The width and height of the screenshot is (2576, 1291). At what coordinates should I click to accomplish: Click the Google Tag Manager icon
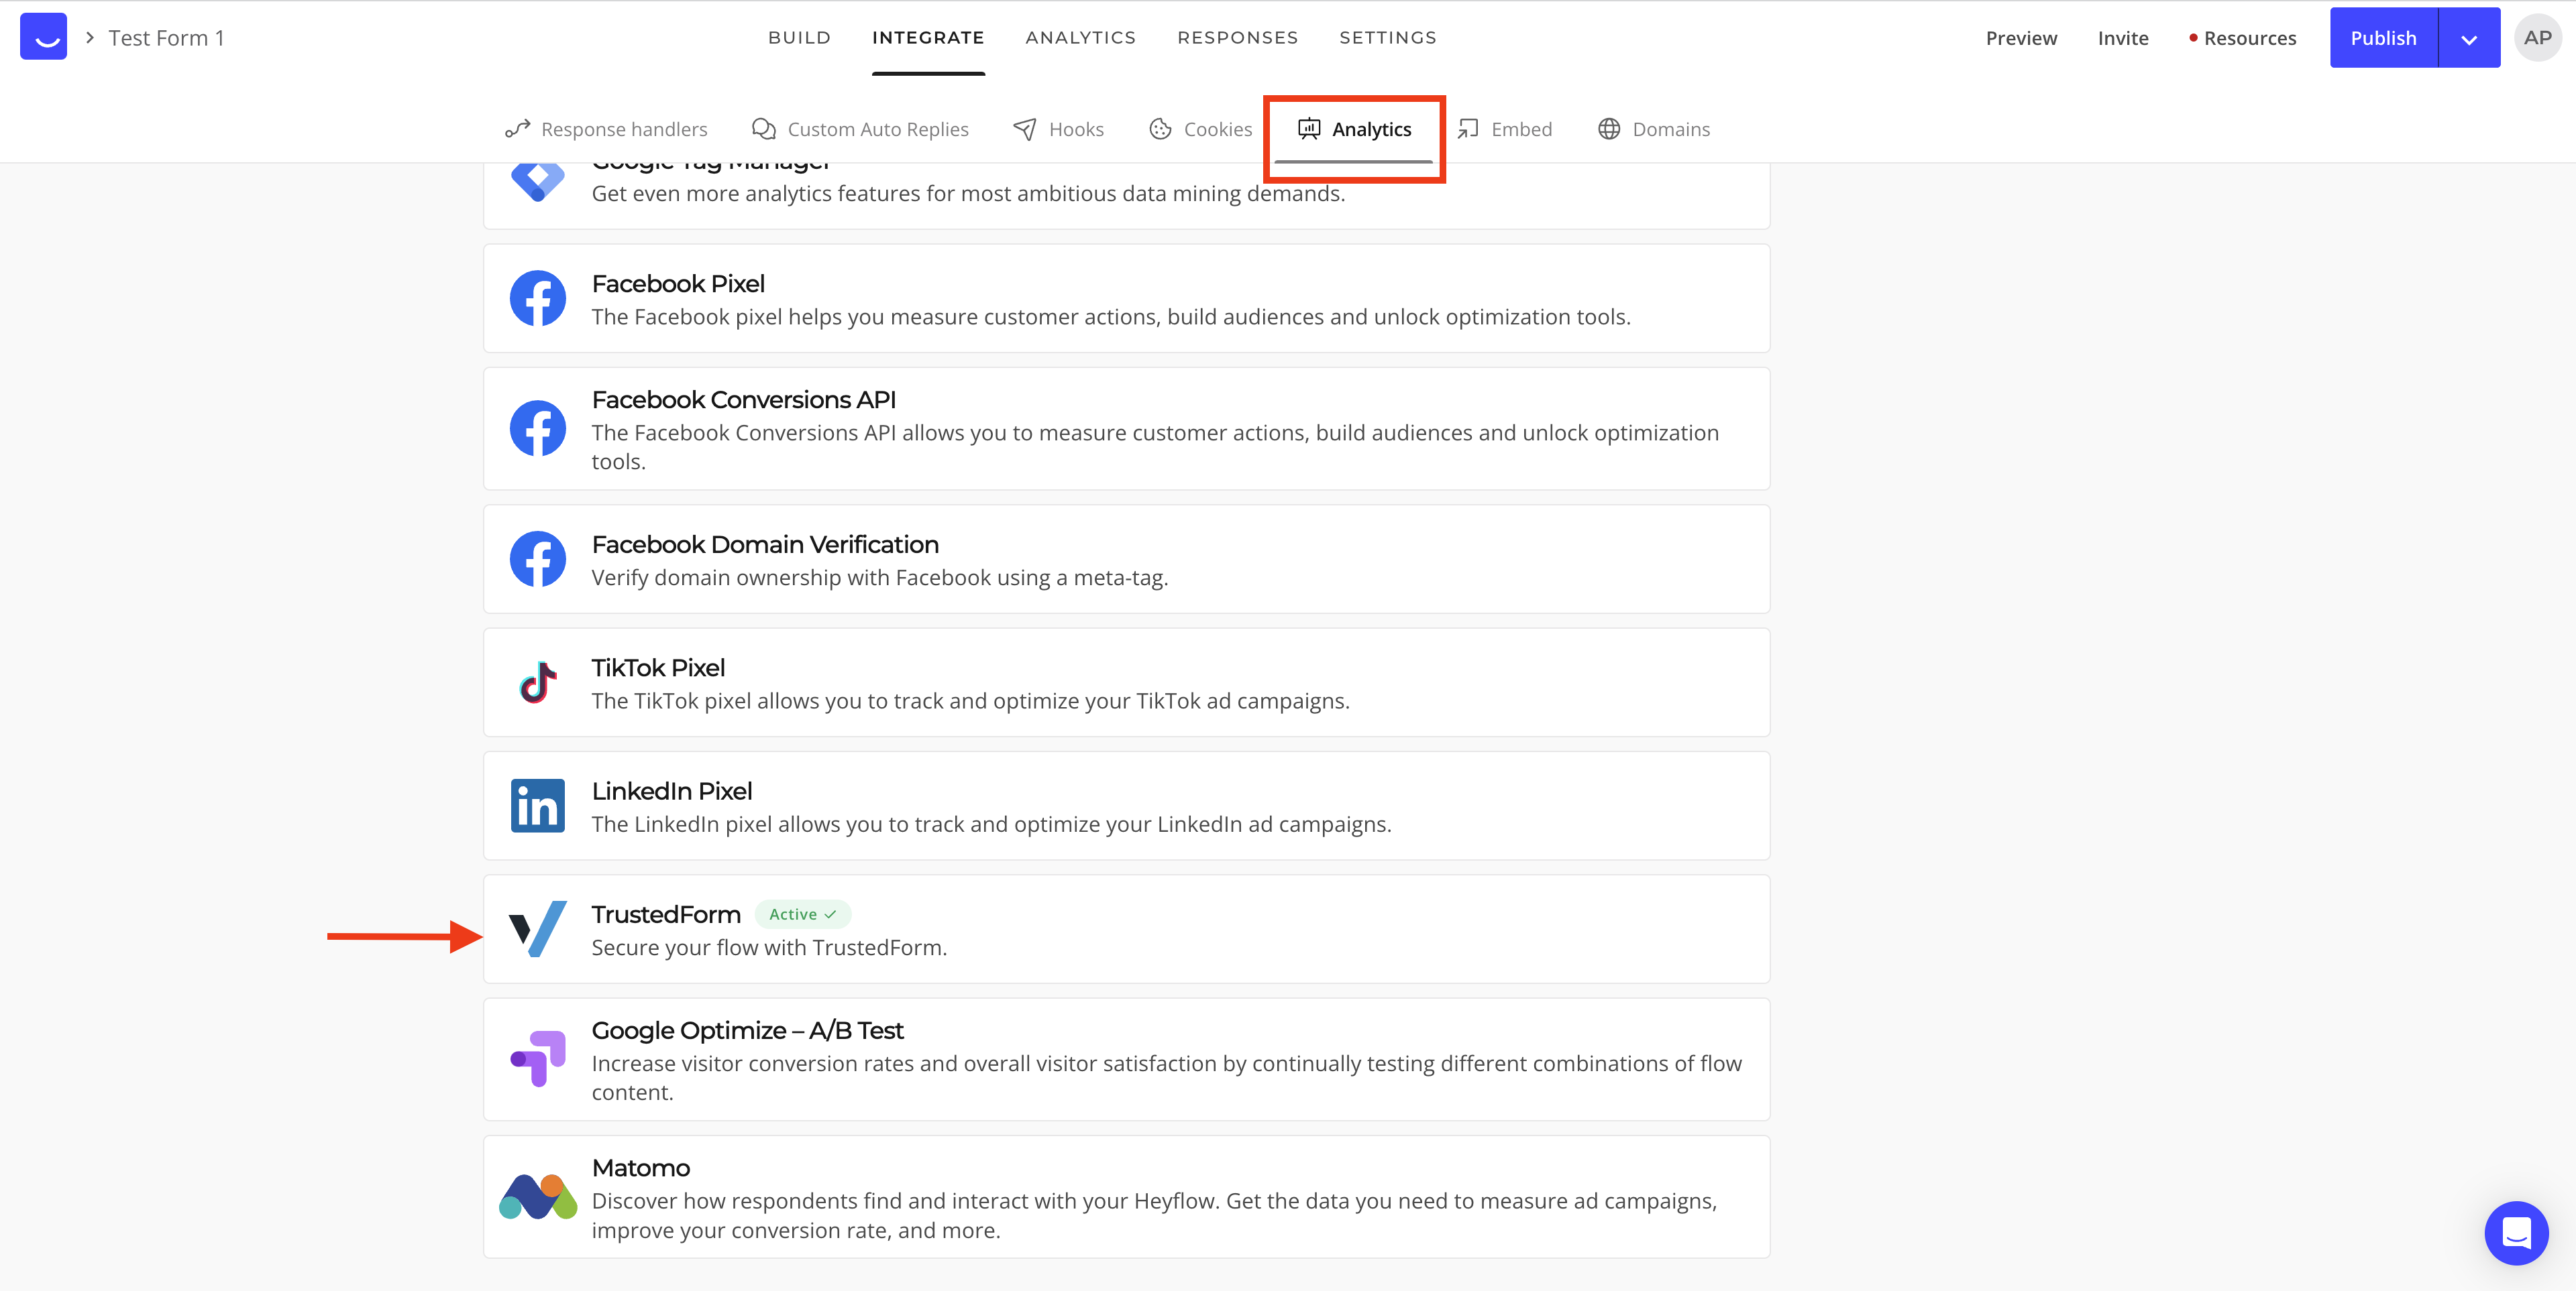pos(538,181)
